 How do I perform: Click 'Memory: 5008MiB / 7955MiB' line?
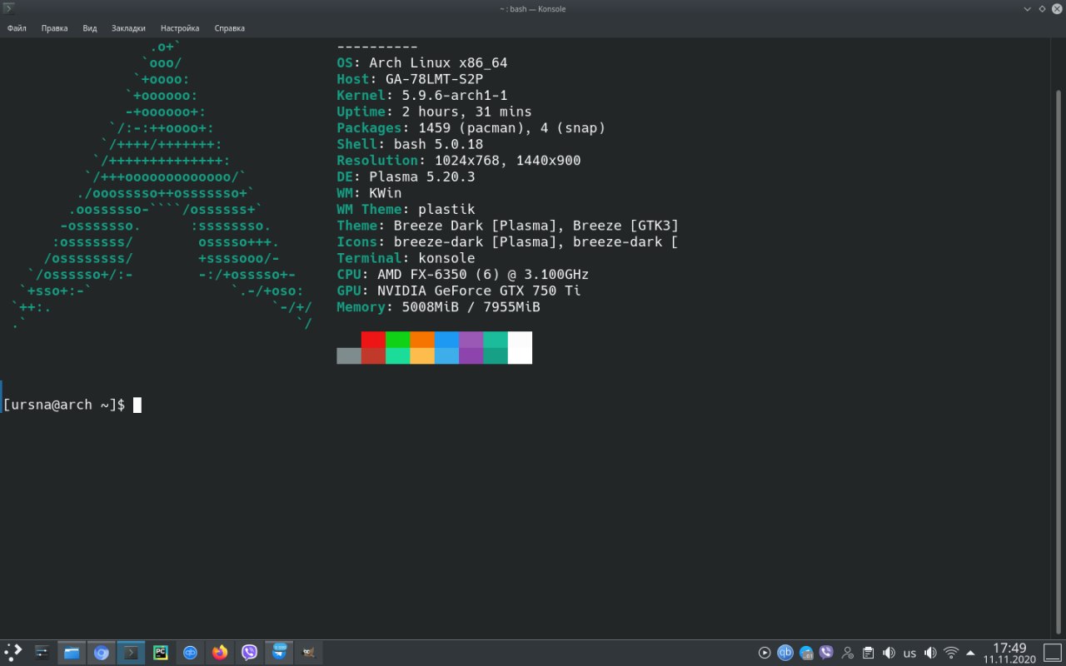point(438,307)
